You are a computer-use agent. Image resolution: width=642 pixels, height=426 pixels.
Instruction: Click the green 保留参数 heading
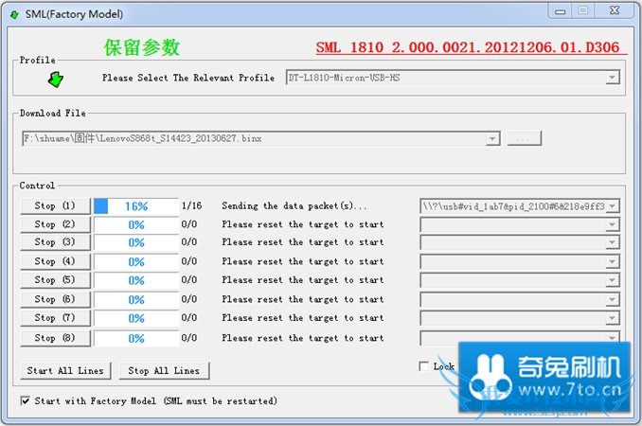142,47
